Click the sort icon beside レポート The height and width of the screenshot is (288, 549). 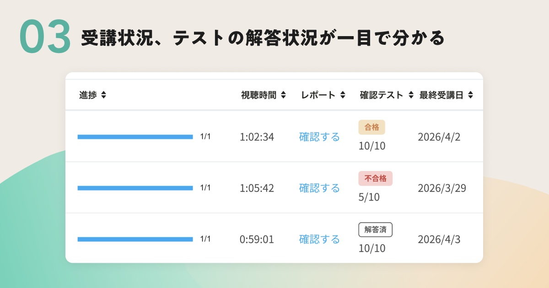343,95
